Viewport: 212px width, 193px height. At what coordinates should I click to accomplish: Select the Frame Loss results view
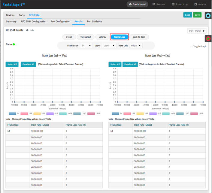coord(120,37)
